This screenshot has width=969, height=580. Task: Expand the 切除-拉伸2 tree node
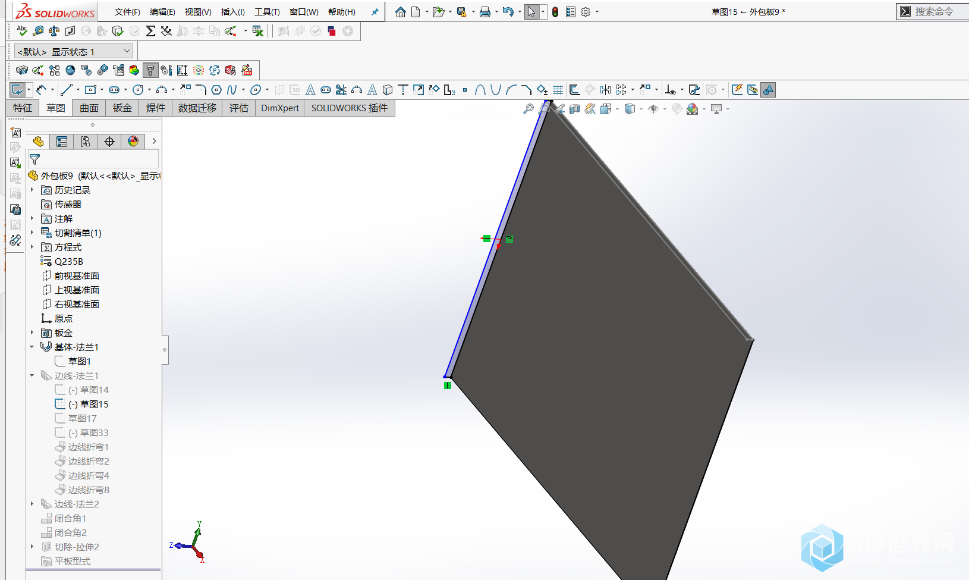point(32,547)
